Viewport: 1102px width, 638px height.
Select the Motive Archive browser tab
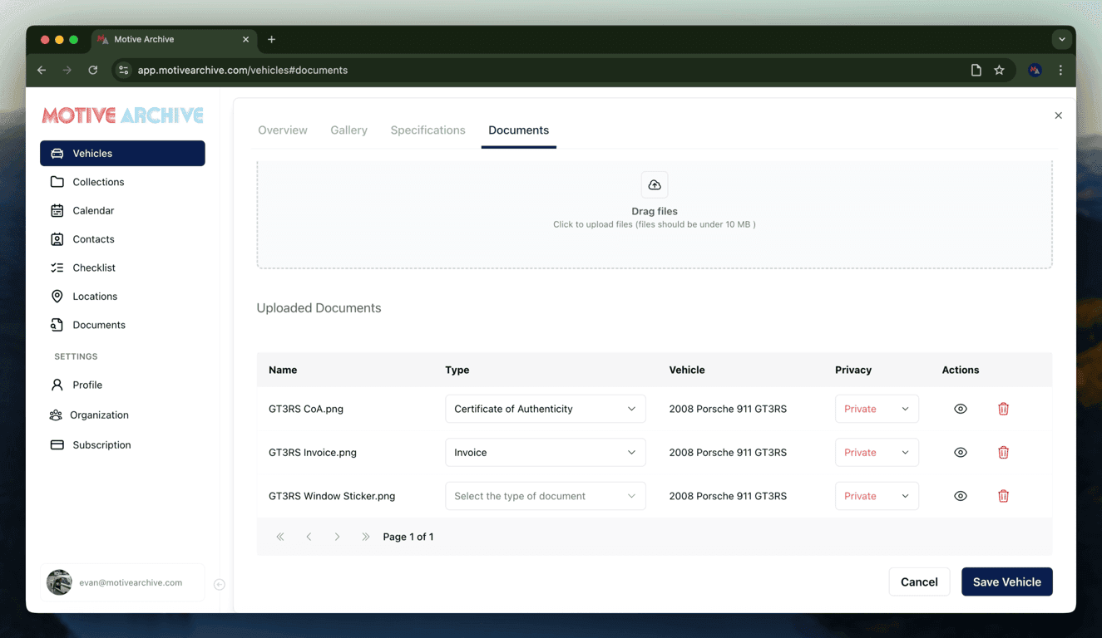174,39
